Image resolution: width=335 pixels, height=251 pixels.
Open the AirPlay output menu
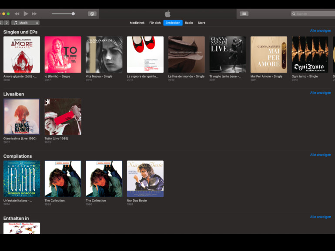tap(92, 14)
